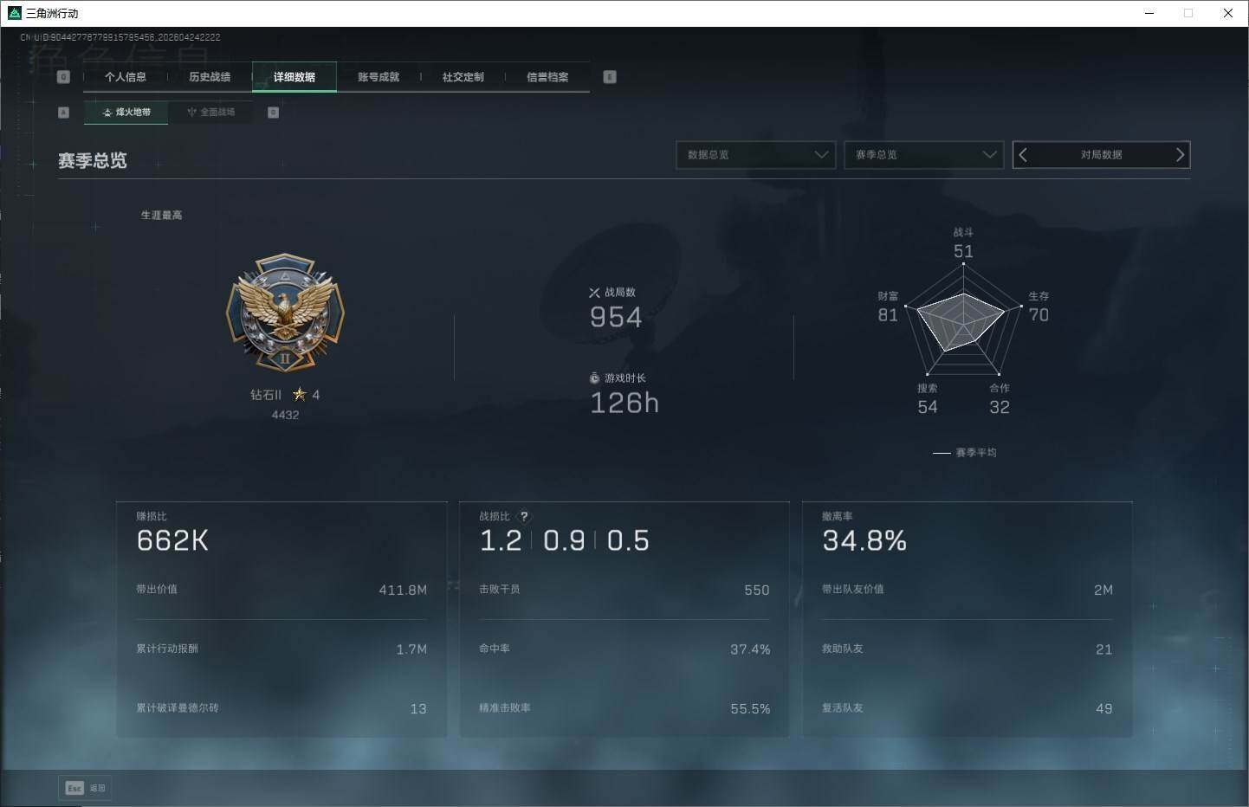
Task: Click the 救助队友 label
Action: click(843, 649)
